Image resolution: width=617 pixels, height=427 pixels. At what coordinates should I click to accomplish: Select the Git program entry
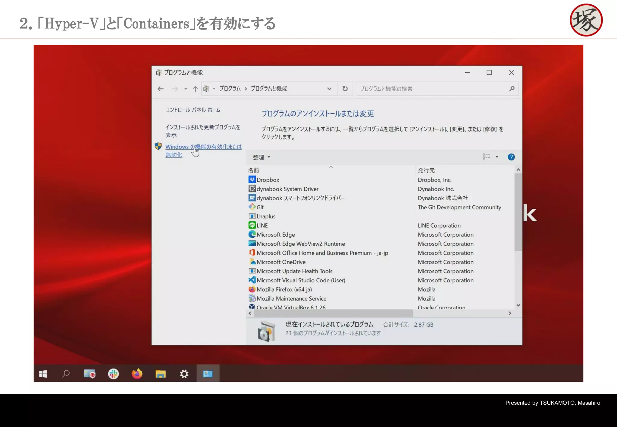click(260, 207)
